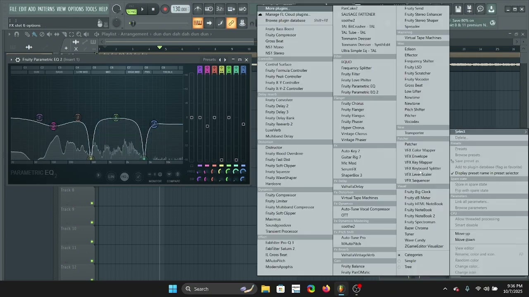Select the playlist mute tool icon
Viewport: 529px width, 297px height.
49,34
